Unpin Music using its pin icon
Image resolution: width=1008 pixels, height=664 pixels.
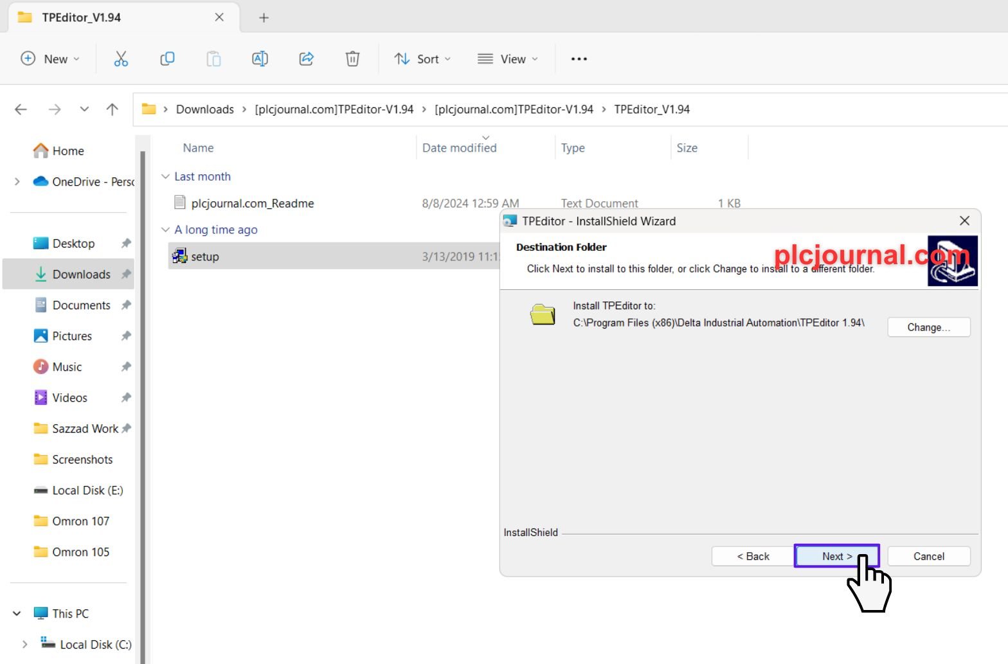point(126,366)
